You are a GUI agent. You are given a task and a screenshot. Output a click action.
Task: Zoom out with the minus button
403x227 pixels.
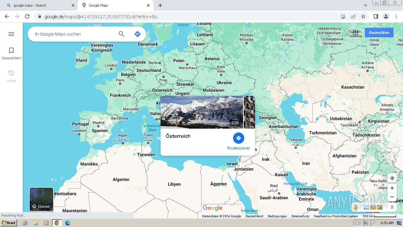coord(392,197)
